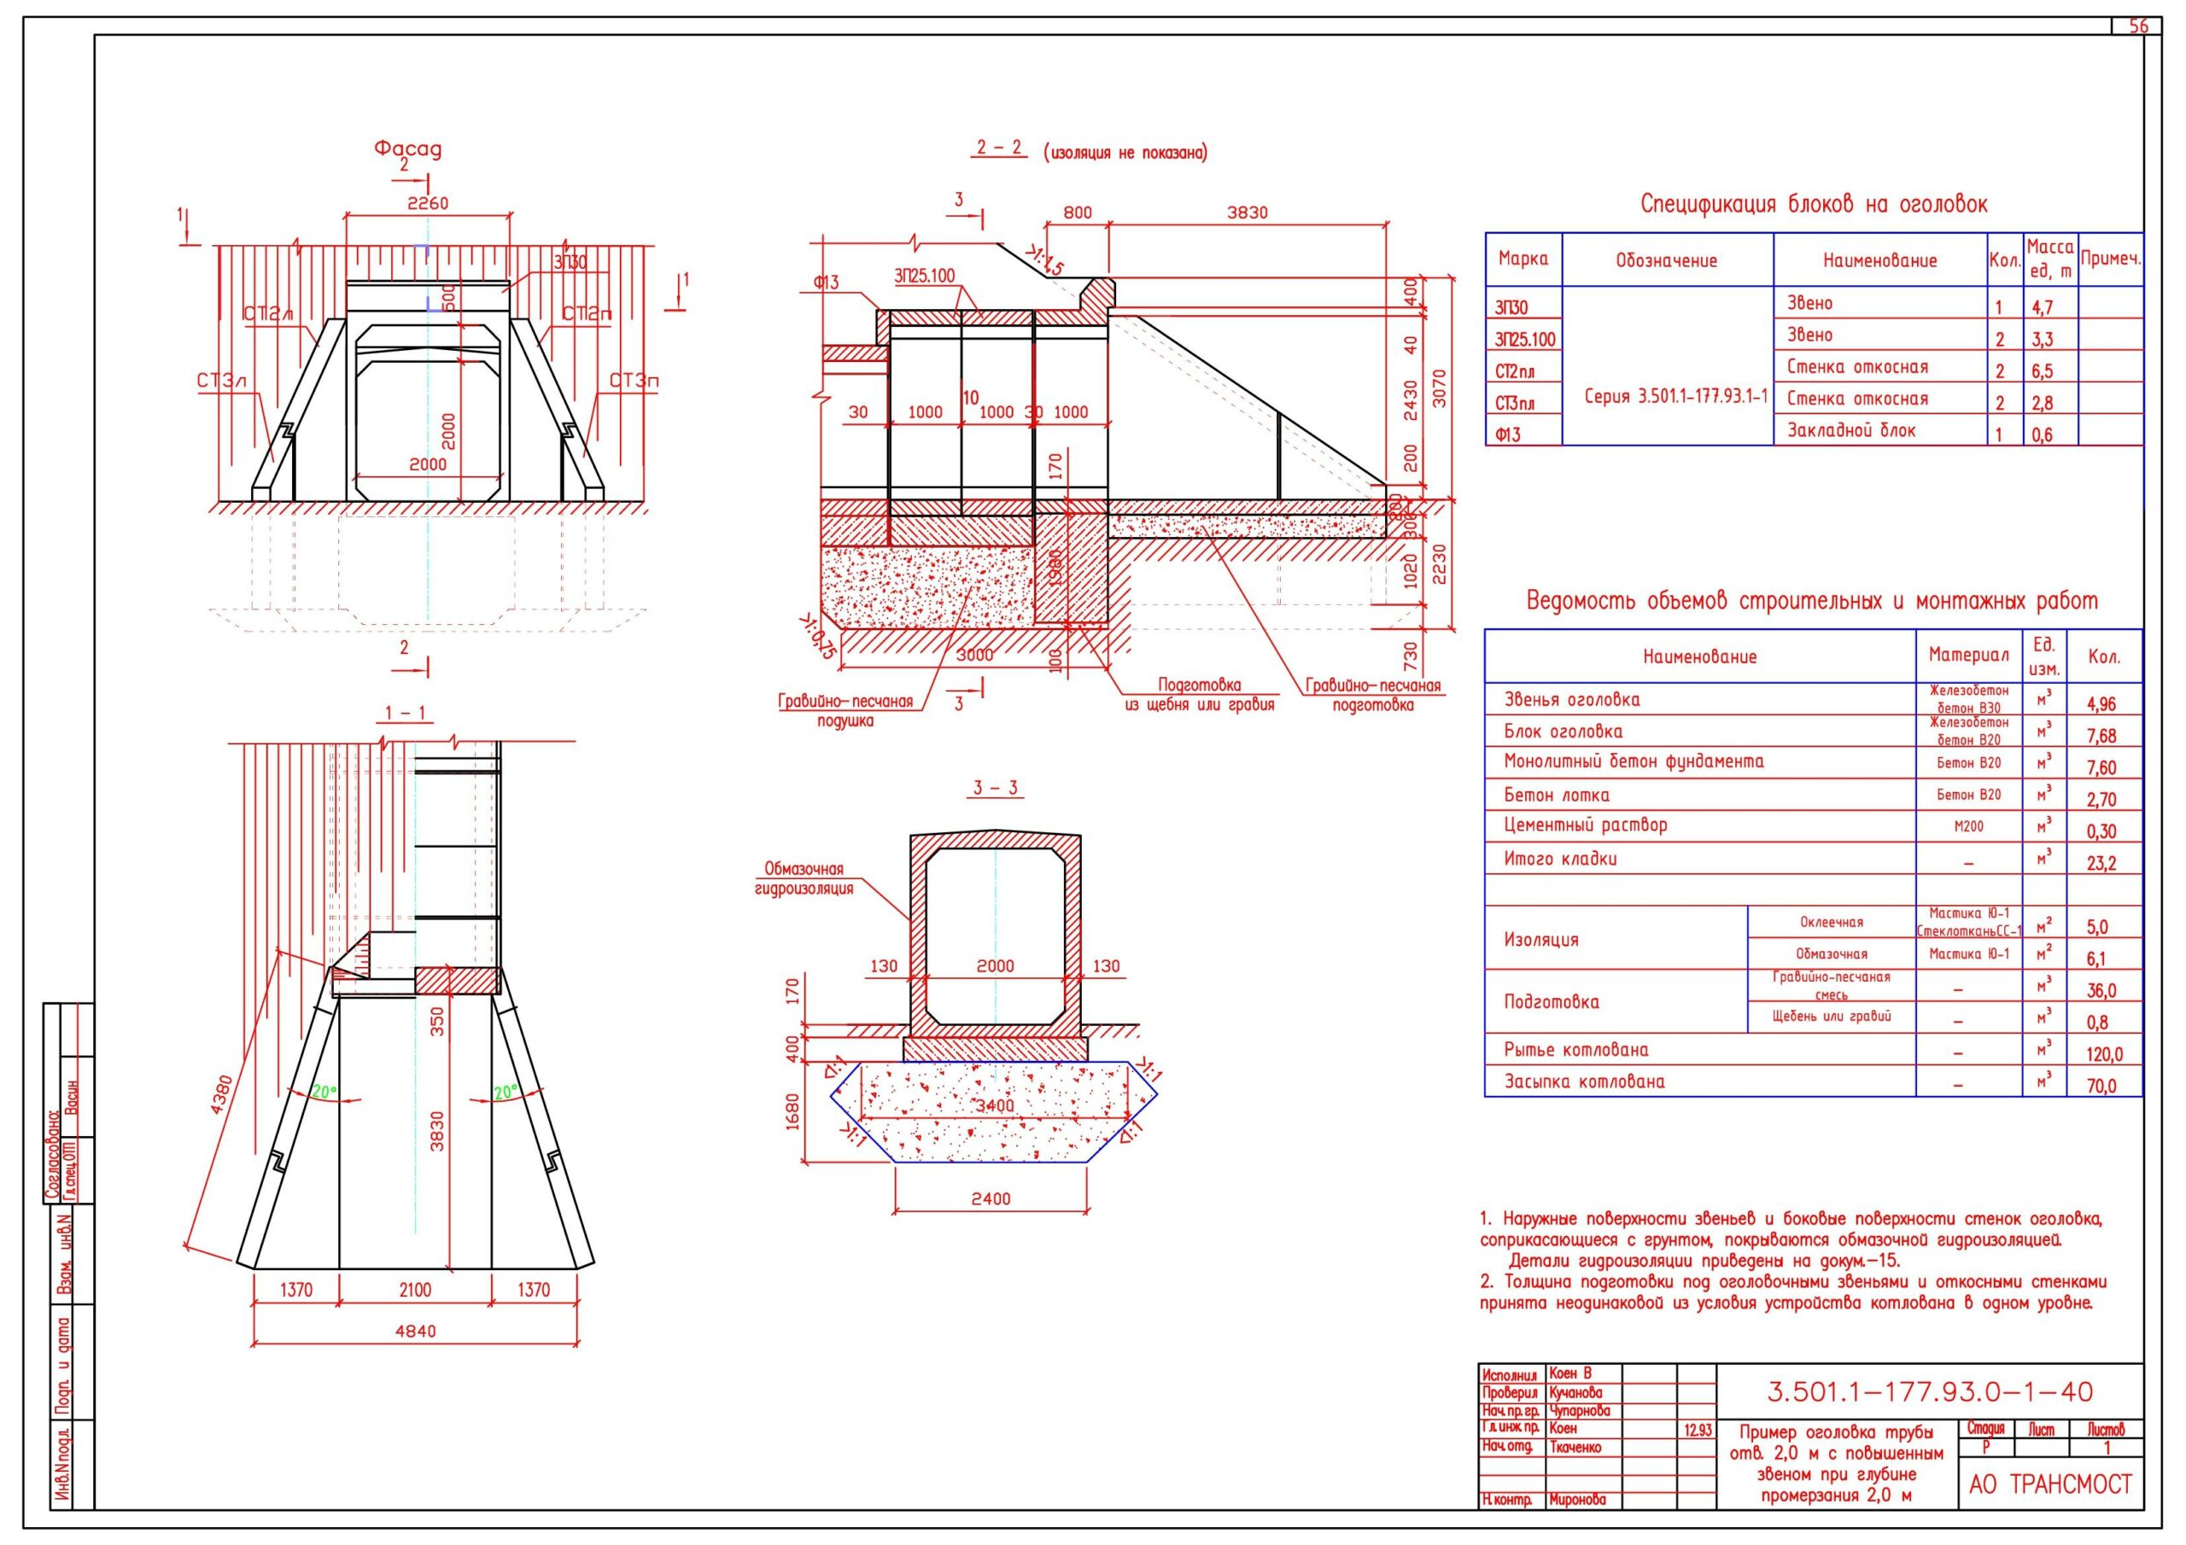Select 'СТ3пл' in the specification table

pyautogui.click(x=1515, y=404)
